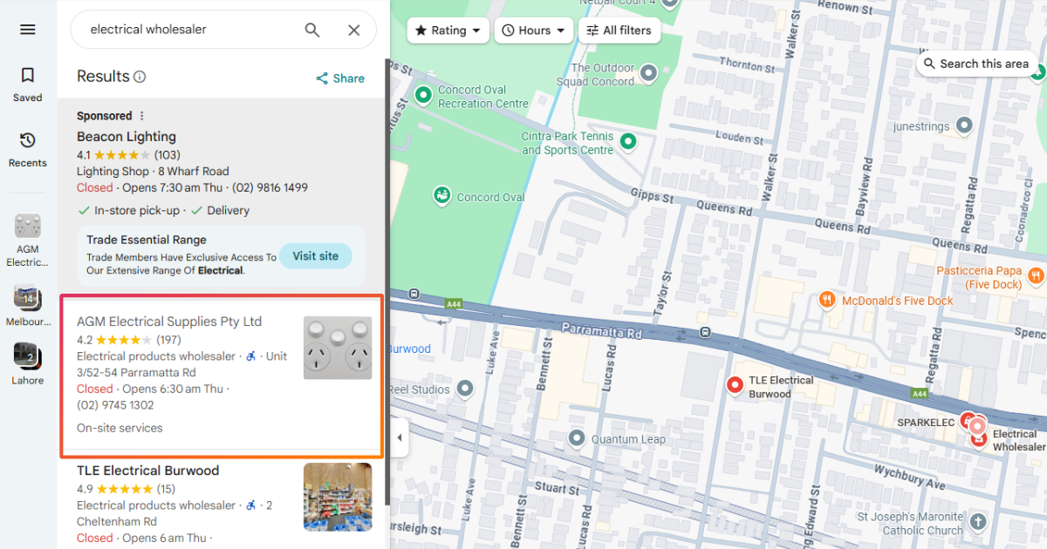Open the Saved places panel
Image resolution: width=1047 pixels, height=549 pixels.
coord(28,85)
